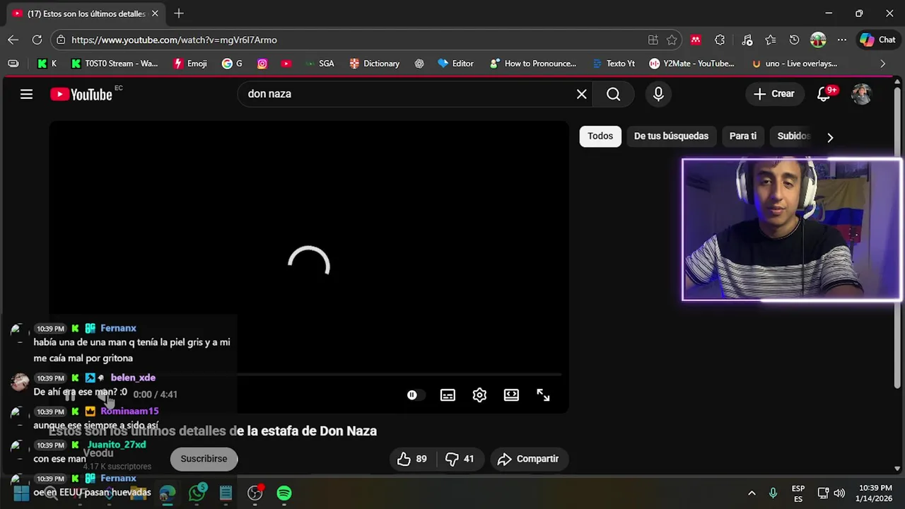Viewport: 905px width, 509px height.
Task: Enter fullscreen in the video player
Action: (543, 395)
